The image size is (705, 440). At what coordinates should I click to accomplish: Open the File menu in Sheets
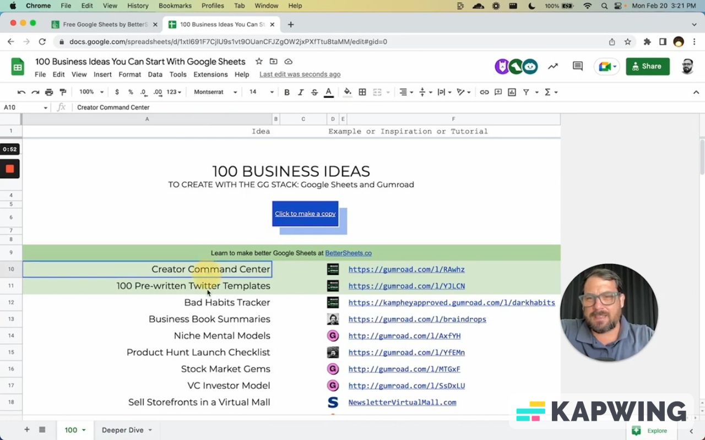[x=40, y=74]
